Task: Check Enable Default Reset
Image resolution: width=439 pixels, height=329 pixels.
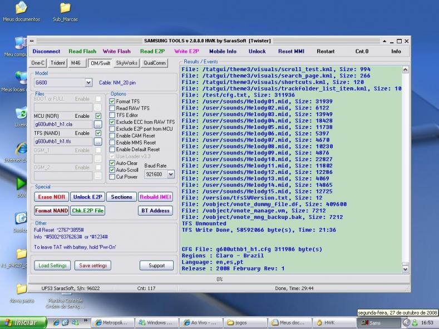Action: click(112, 149)
